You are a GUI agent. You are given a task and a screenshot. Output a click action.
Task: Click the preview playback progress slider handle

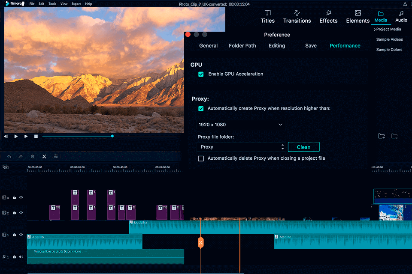point(112,136)
